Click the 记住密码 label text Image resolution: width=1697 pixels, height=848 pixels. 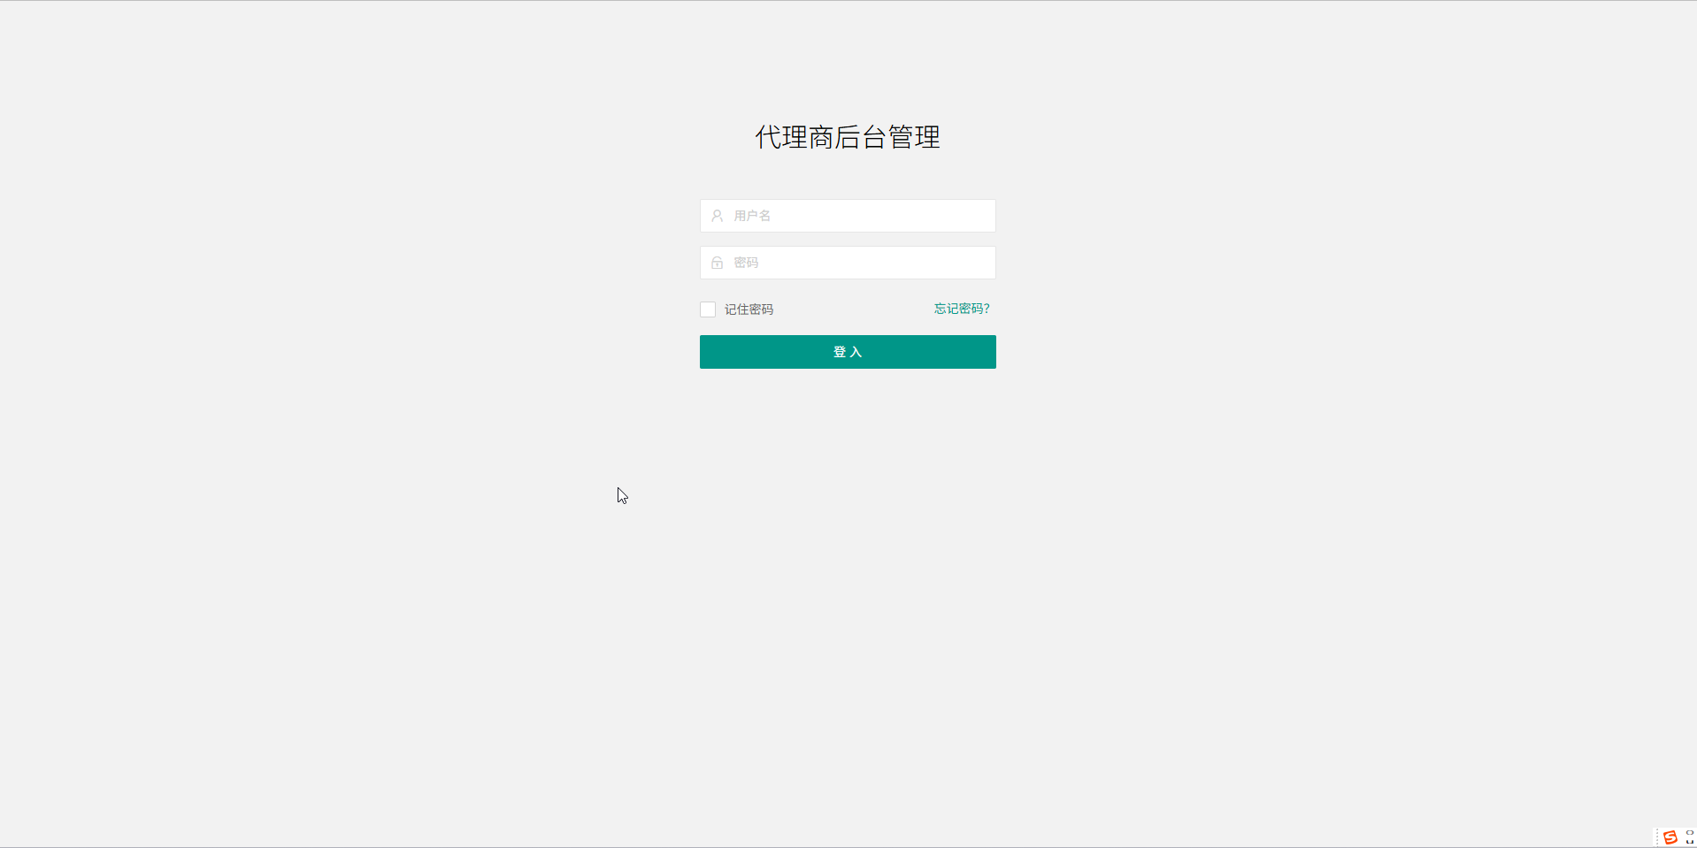749,309
